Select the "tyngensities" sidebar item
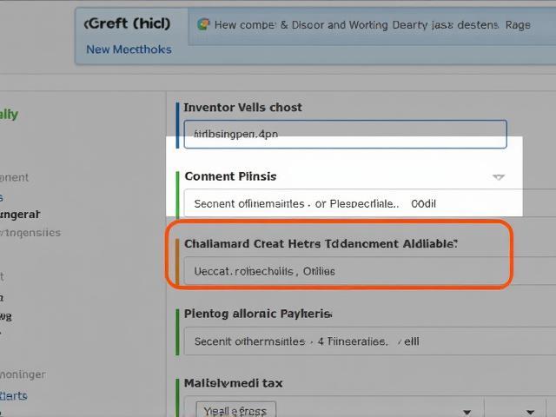556x417 pixels. pyautogui.click(x=30, y=232)
